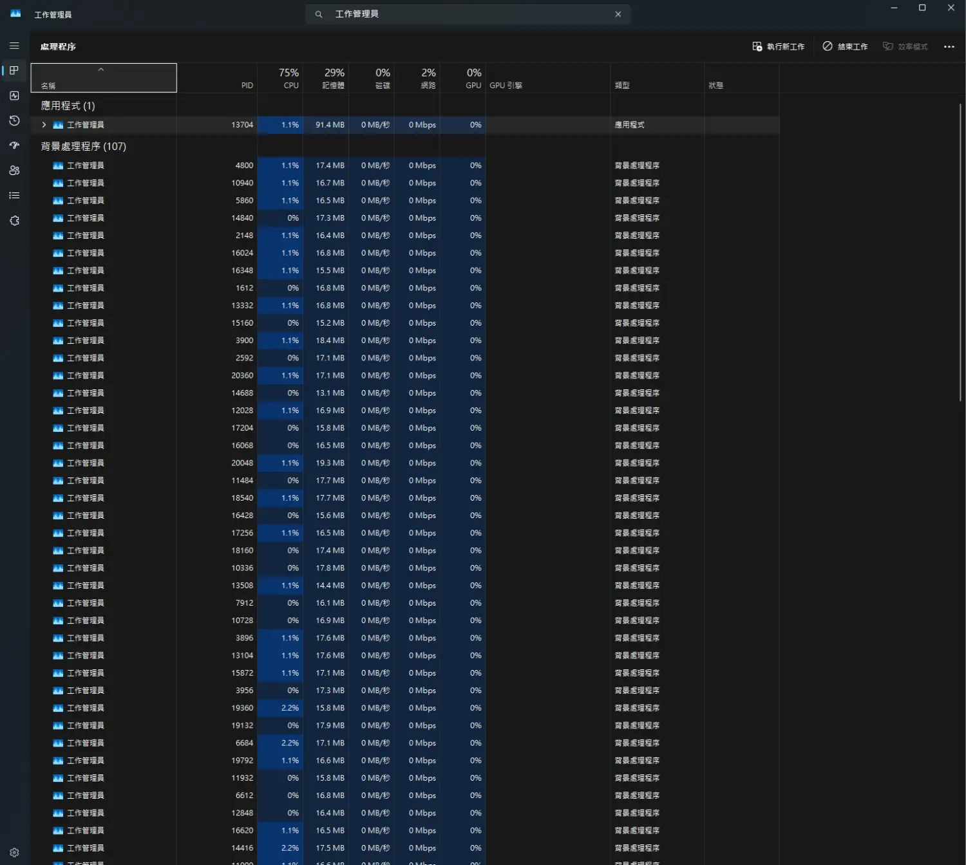Click process icon in row PID 2592

coord(58,358)
